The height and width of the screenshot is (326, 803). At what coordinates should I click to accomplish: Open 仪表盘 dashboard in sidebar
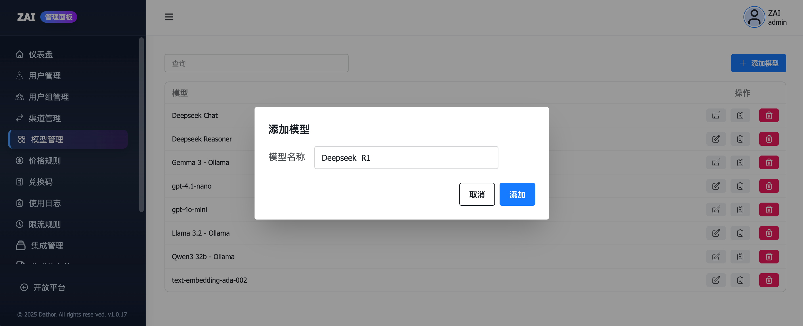pyautogui.click(x=41, y=55)
